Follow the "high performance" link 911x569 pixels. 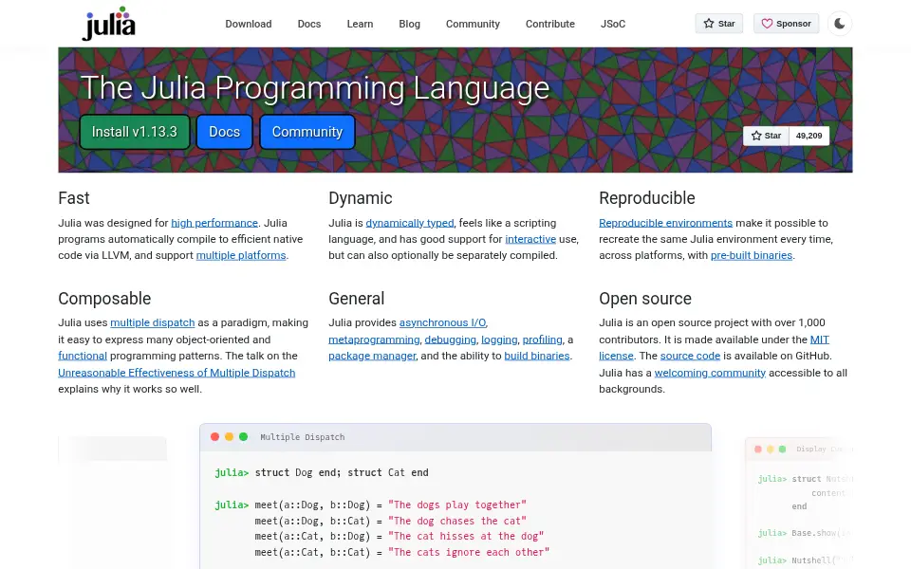(214, 223)
